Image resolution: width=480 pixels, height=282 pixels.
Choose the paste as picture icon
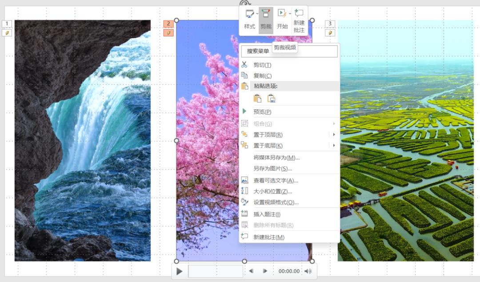(x=271, y=99)
